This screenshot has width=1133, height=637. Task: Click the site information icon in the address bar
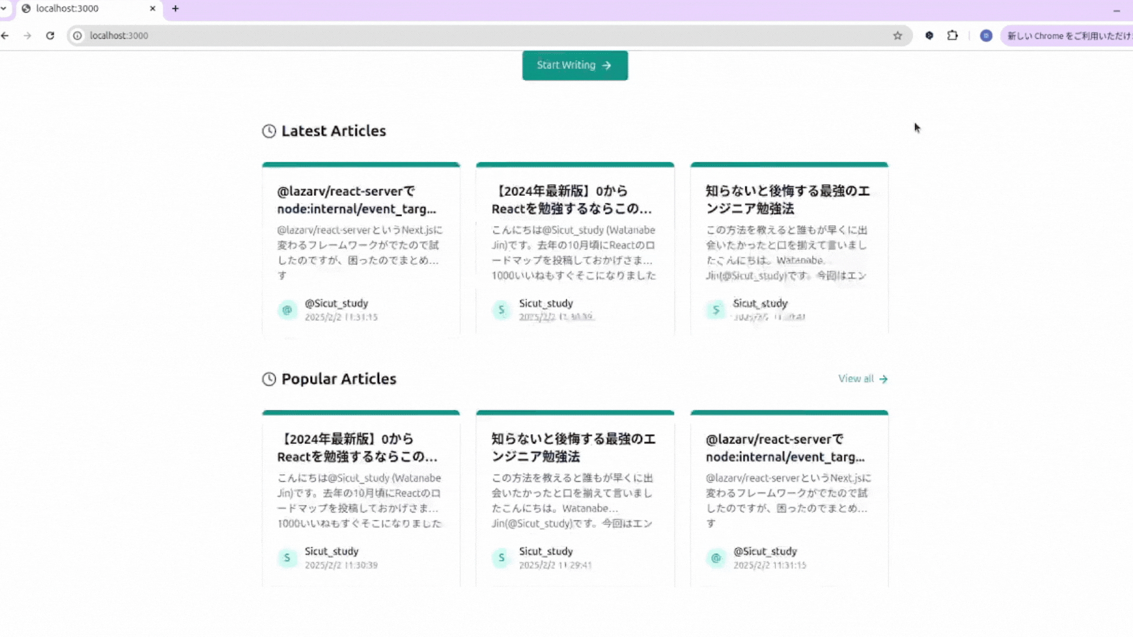point(77,35)
